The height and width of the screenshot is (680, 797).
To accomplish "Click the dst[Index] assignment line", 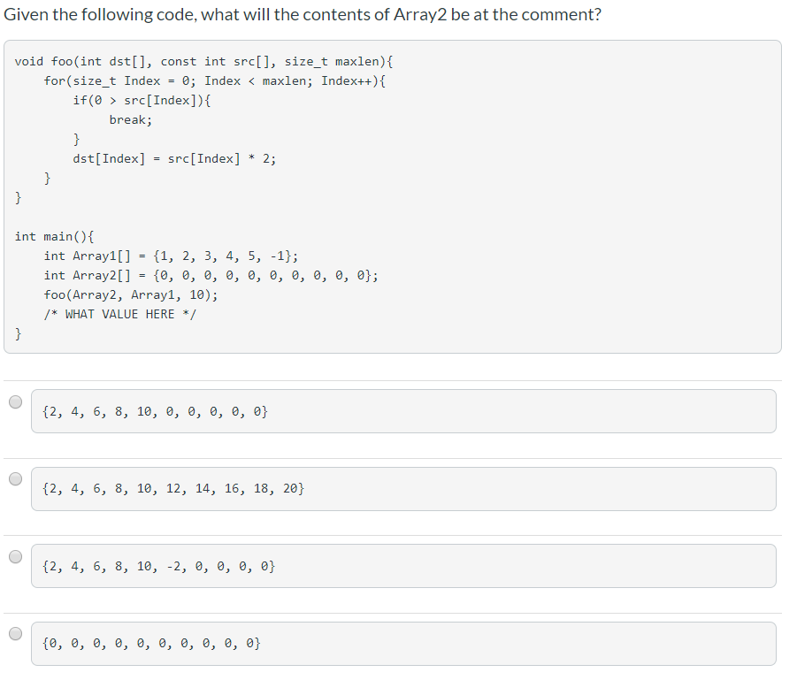I will 174,158.
